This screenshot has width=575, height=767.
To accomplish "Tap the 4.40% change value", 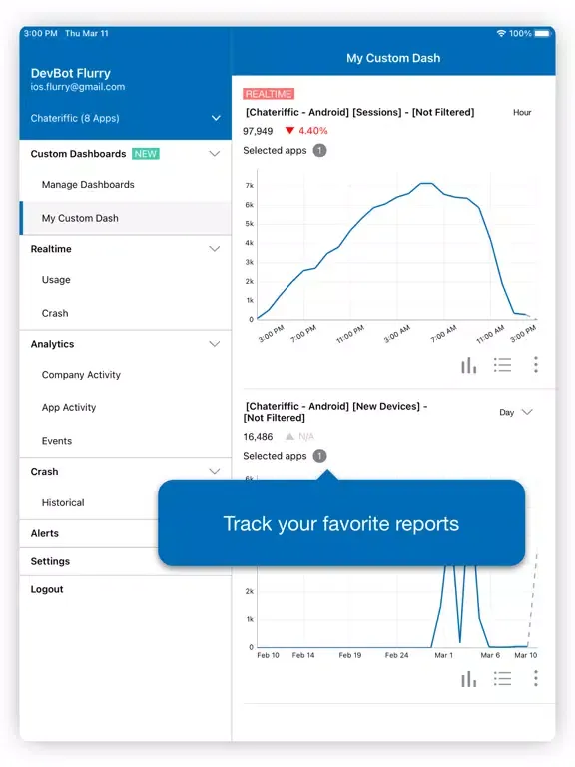I will pyautogui.click(x=313, y=131).
